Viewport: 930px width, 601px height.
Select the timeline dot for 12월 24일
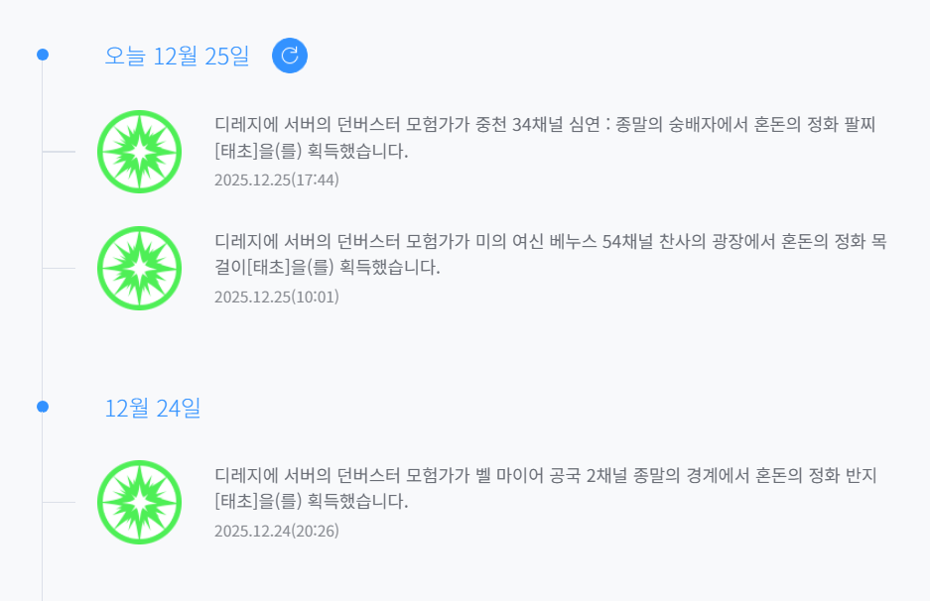coord(43,407)
